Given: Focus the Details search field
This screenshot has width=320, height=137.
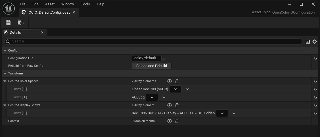Looking at the screenshot, I should (x=153, y=42).
